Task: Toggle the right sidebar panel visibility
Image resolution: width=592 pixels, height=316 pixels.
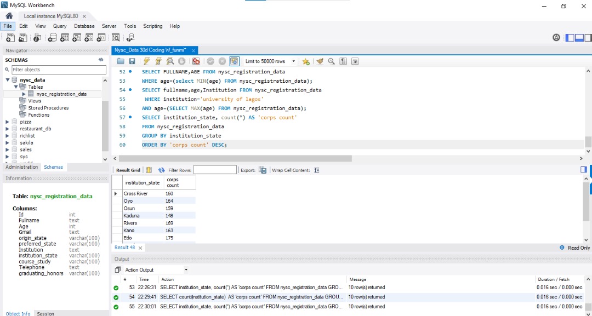Action: [x=588, y=37]
